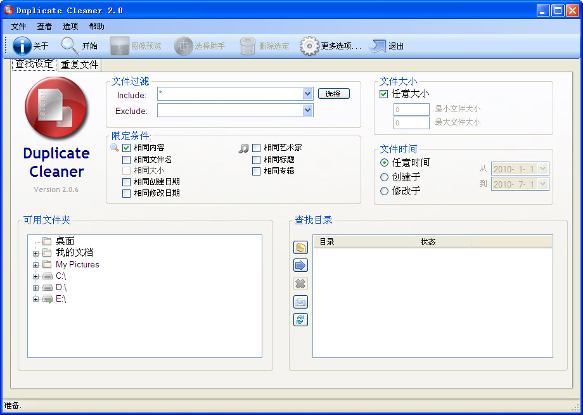Image resolution: width=583 pixels, height=415 pixels.
Task: Click the 目录 column header
Action: (x=364, y=242)
